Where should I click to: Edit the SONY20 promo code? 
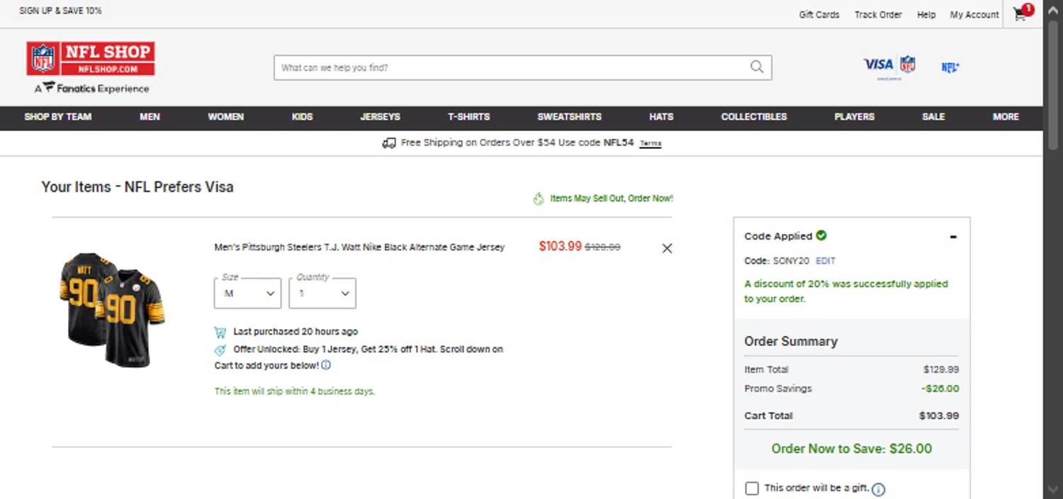click(x=826, y=261)
